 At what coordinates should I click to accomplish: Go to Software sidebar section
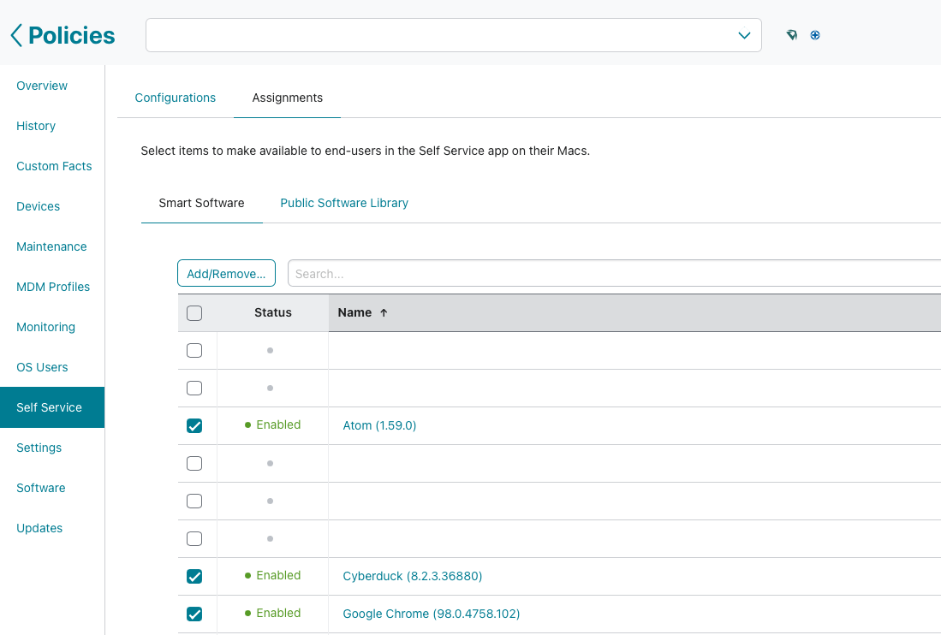41,488
